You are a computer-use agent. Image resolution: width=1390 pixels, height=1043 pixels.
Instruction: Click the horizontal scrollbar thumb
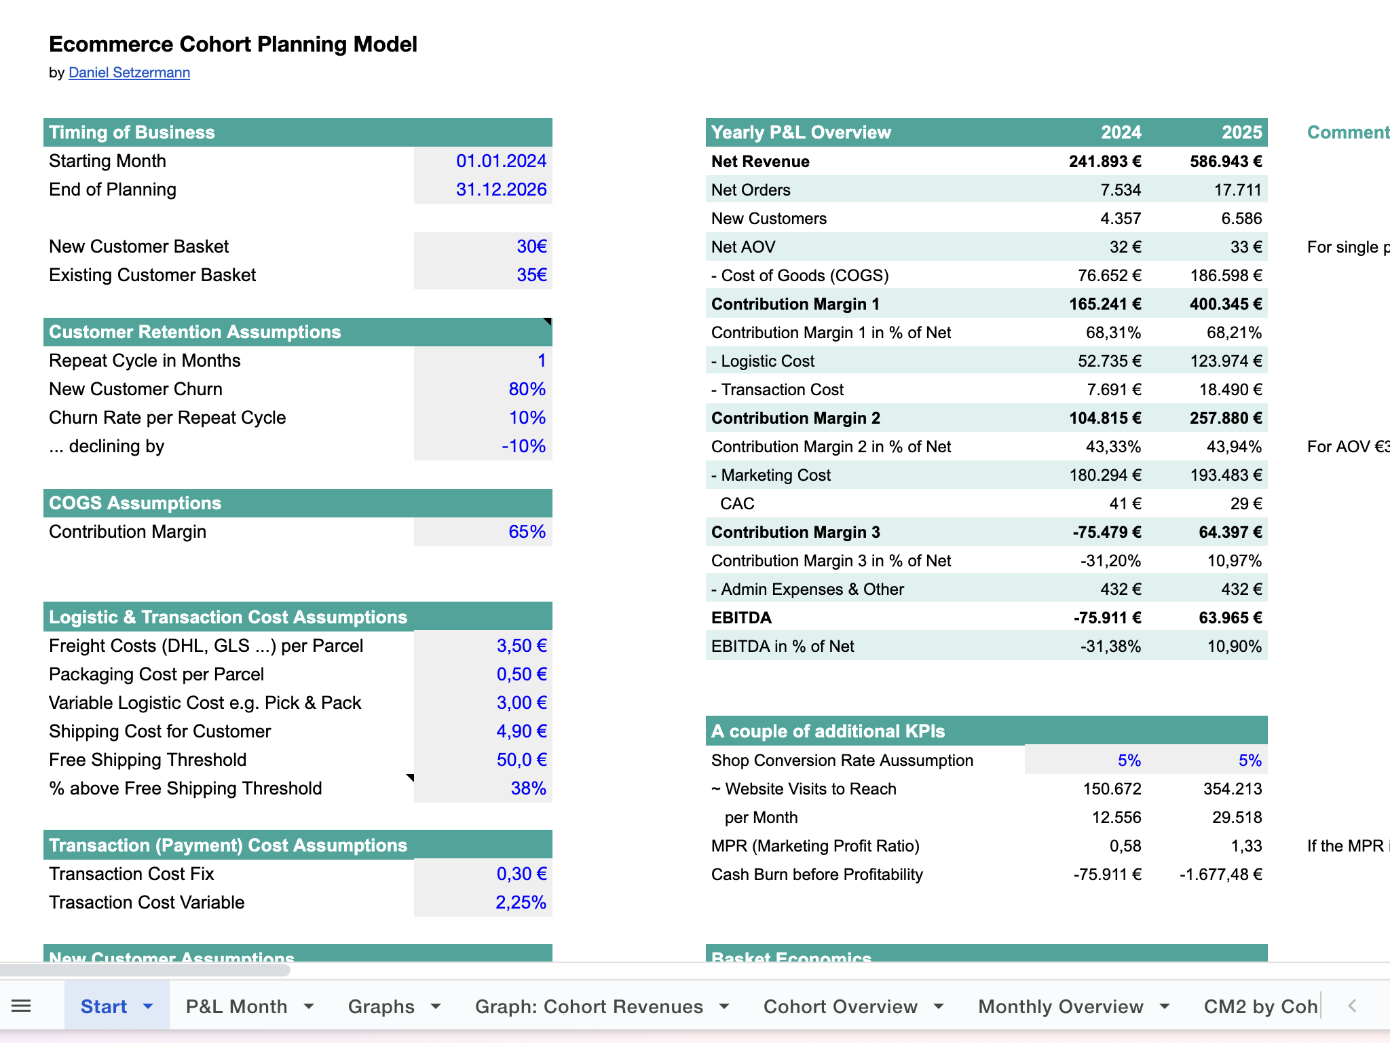coord(145,970)
